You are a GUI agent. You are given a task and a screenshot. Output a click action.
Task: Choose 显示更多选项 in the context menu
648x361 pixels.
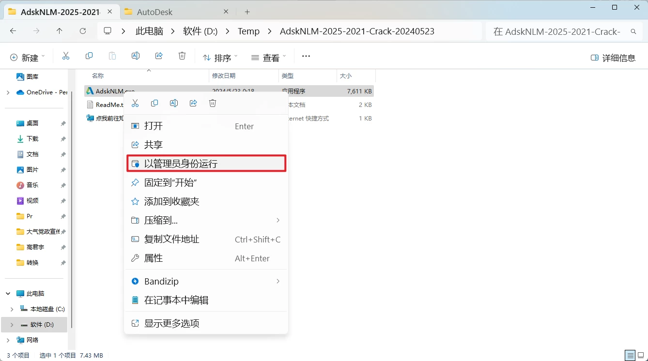click(x=206, y=323)
